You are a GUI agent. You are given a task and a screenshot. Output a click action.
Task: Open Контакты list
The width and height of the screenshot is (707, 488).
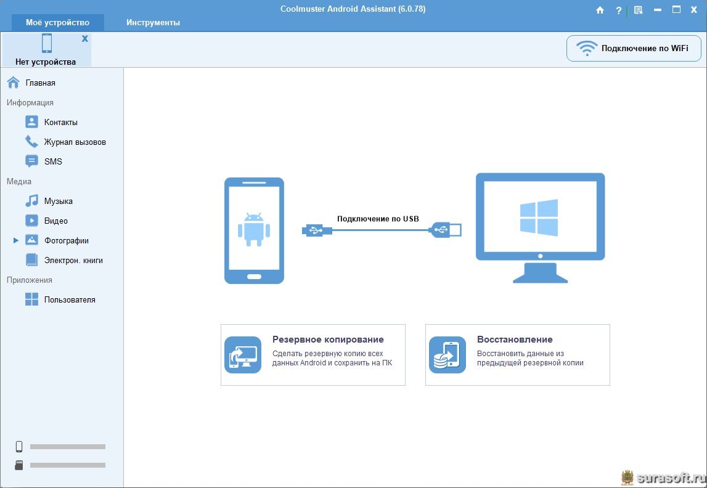click(x=62, y=122)
